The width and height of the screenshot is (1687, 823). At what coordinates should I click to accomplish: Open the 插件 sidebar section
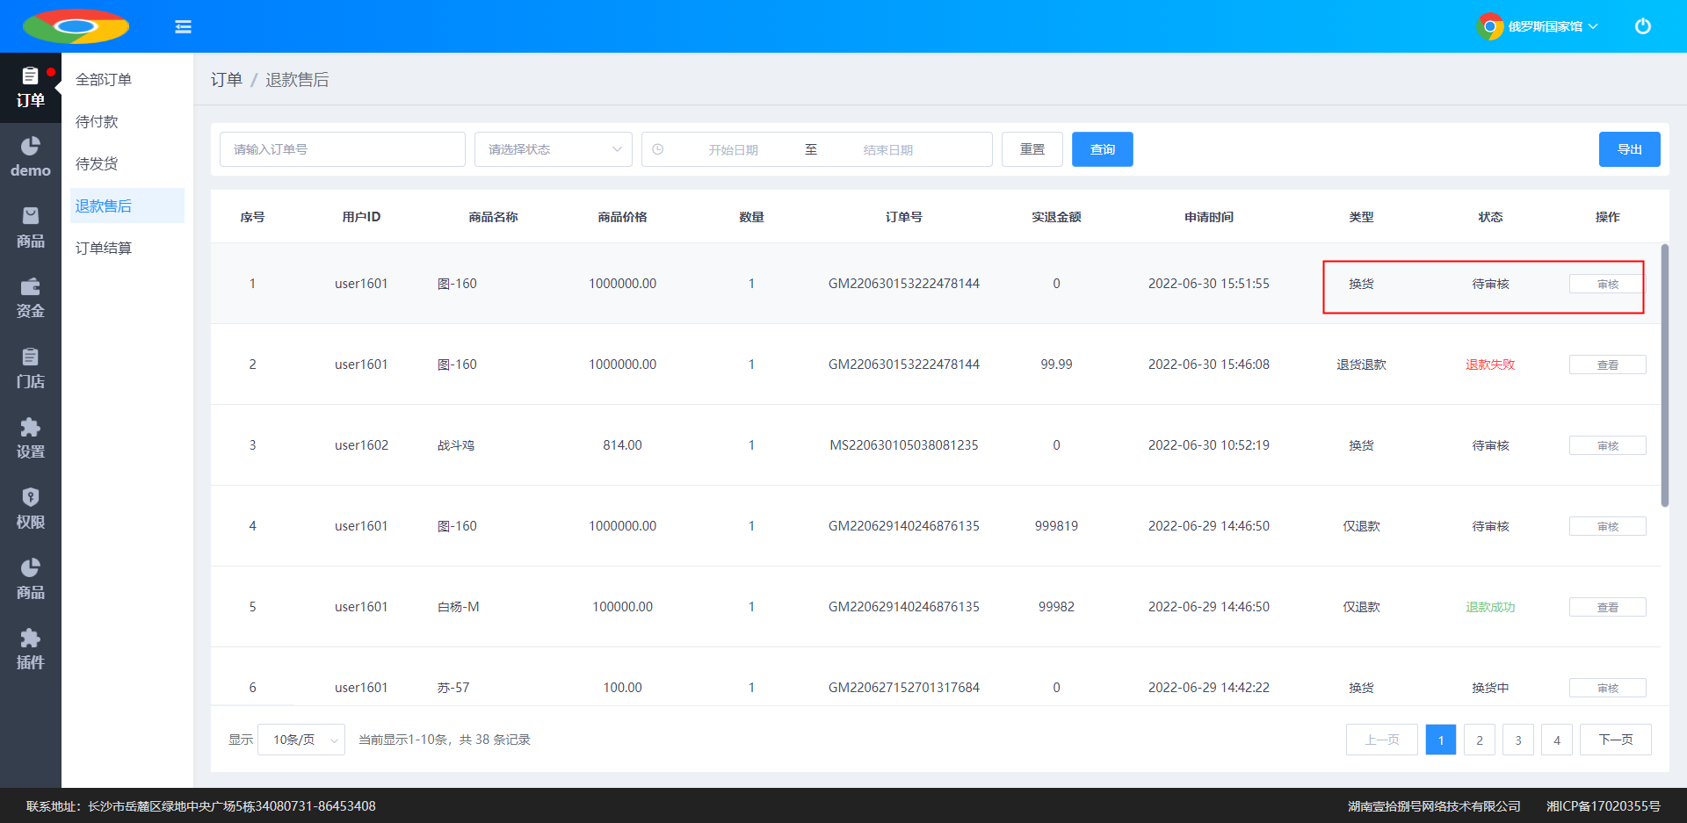(x=31, y=650)
